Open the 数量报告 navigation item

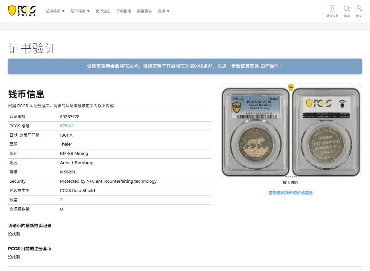click(x=145, y=11)
